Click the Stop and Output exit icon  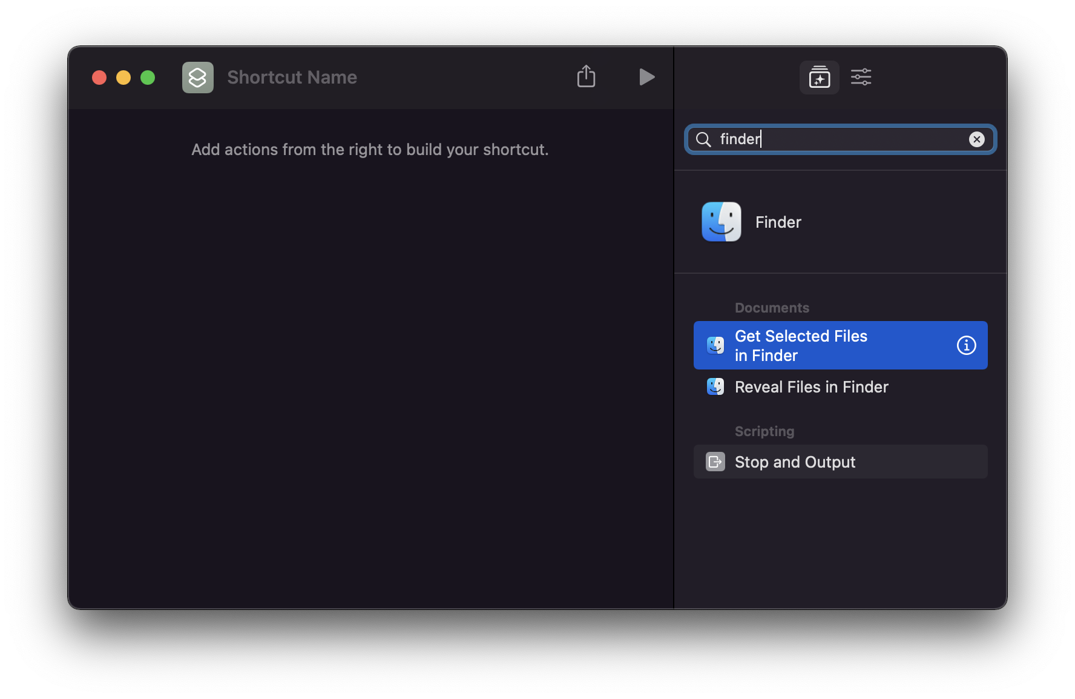pyautogui.click(x=715, y=462)
